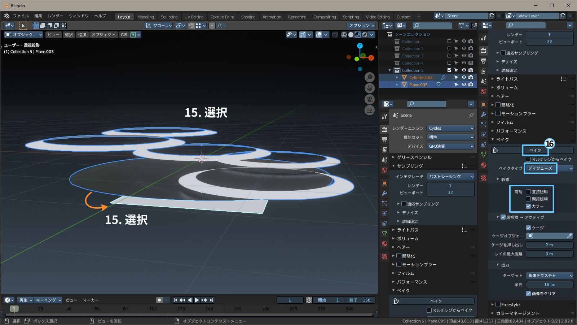This screenshot has width=577, height=325.
Task: Open the 編集 menu
Action: point(38,16)
